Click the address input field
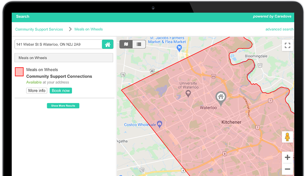The image size is (306, 176). tap(58, 44)
